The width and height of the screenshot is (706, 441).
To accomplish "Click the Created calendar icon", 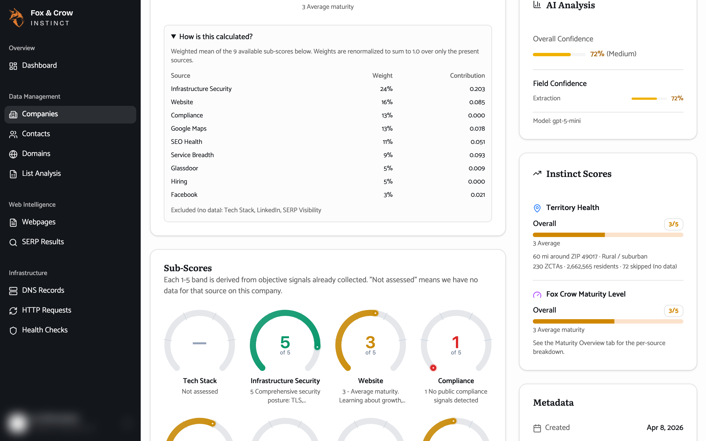I will coord(537,428).
